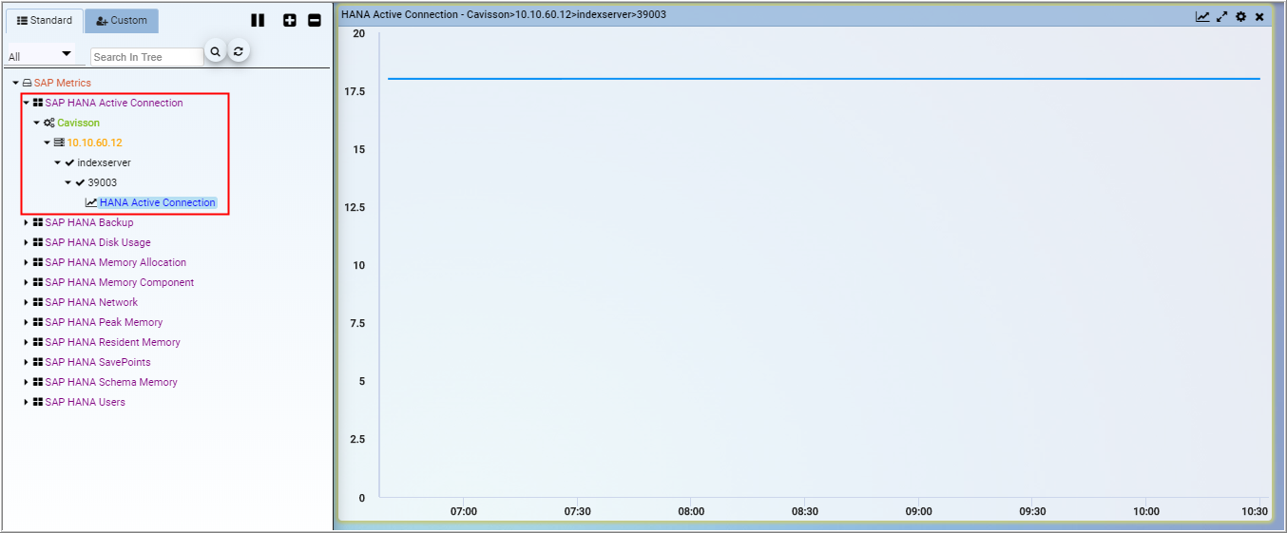Expand the SAP HANA Memory Allocation arrow
1287x533 pixels.
coord(27,262)
